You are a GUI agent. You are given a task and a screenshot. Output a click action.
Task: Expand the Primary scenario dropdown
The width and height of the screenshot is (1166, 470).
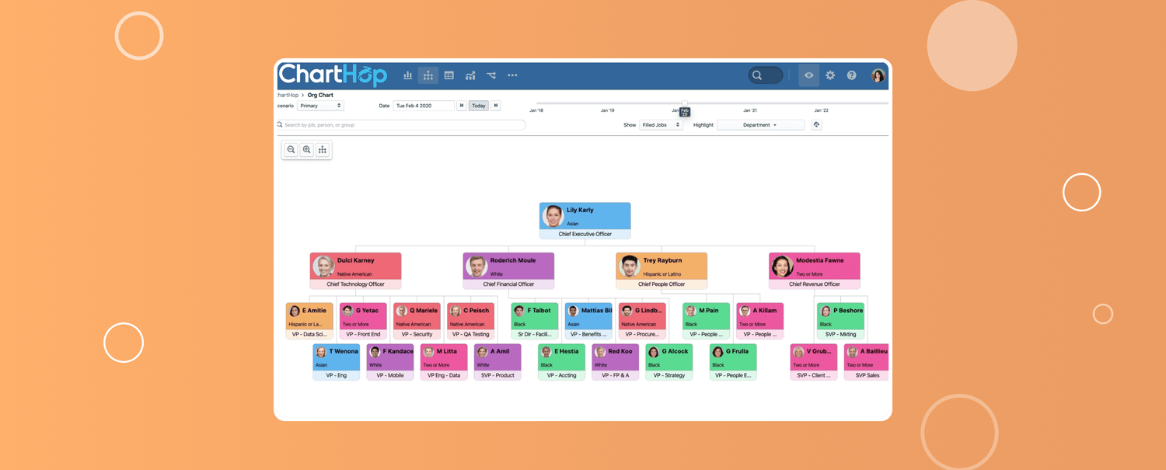tap(320, 106)
